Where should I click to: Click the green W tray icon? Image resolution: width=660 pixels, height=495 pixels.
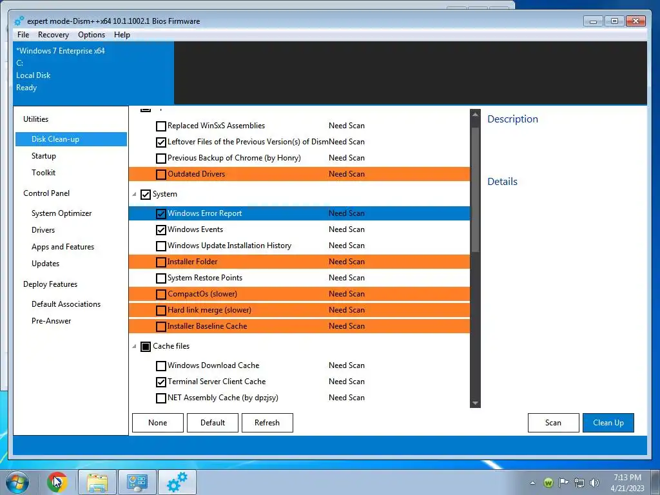548,483
